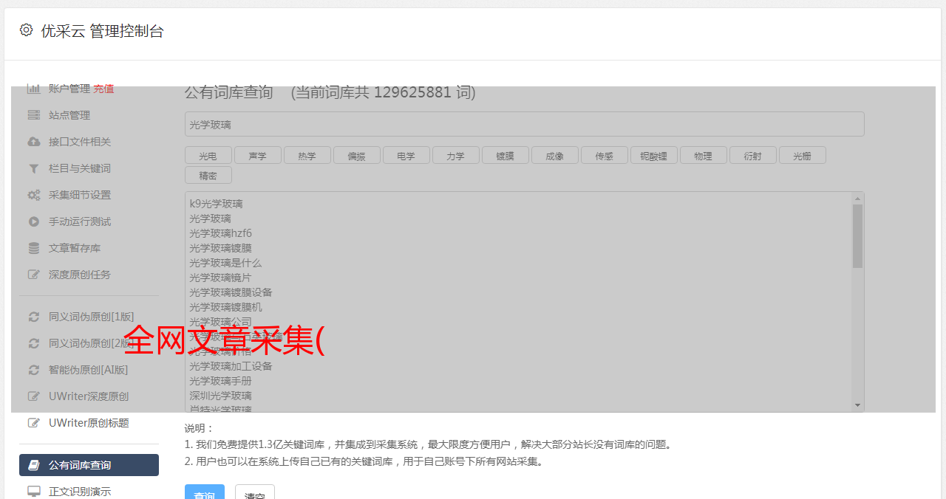Viewport: 946px width, 499px height.
Task: Click the results list scrollbar down arrow
Action: pos(857,405)
